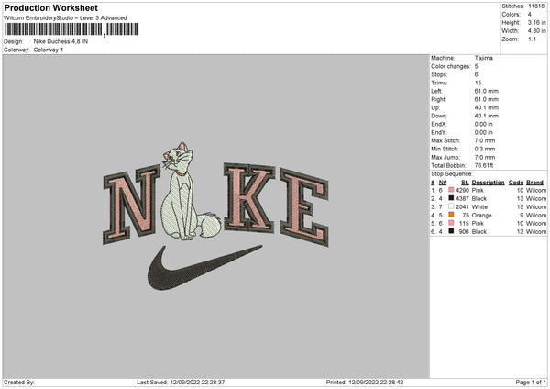Click the 'Max Stitch:' label
This screenshot has height=389, width=550.
pyautogui.click(x=445, y=140)
